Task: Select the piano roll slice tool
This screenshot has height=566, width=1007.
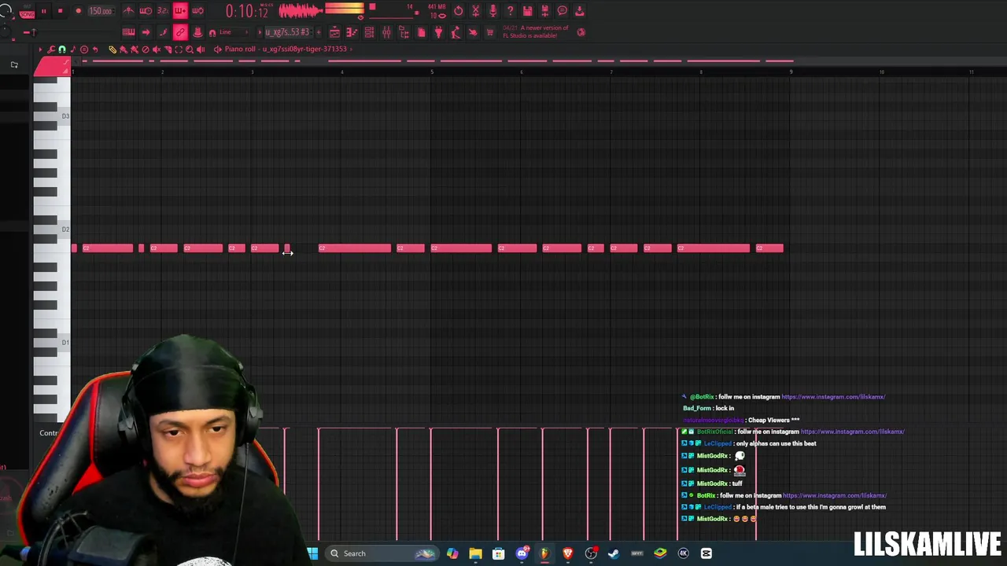Action: pos(168,50)
